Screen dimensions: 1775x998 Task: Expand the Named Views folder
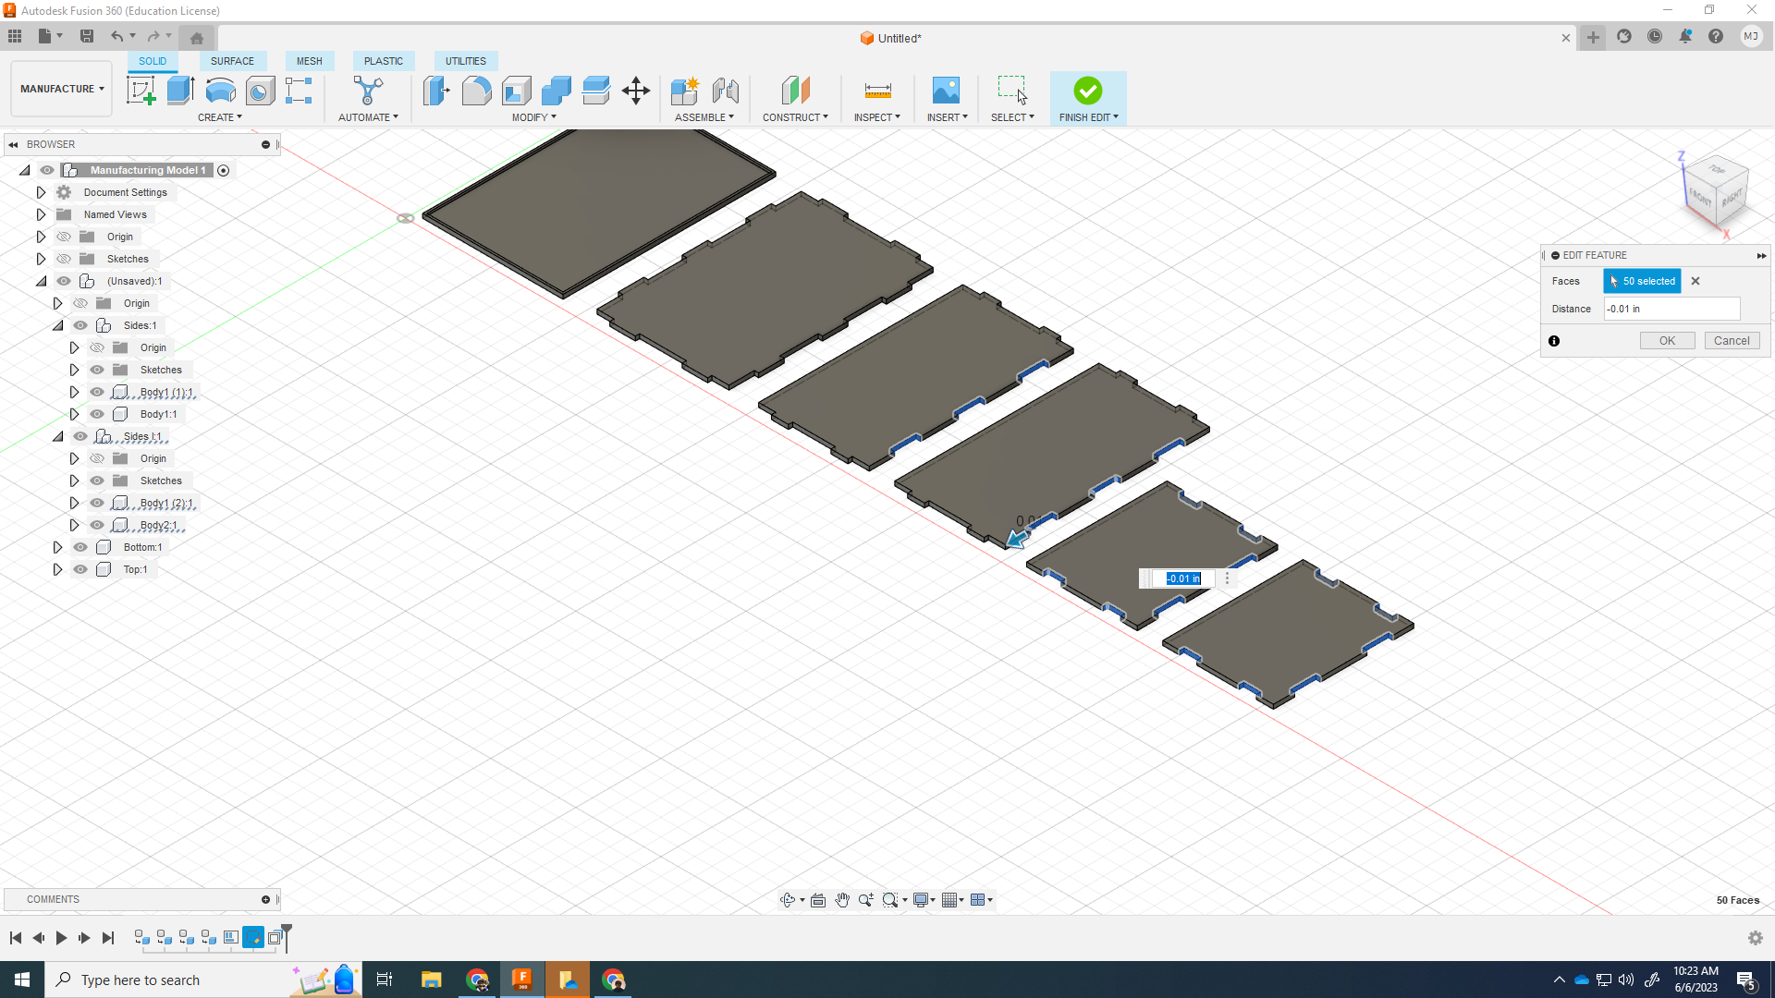[41, 214]
